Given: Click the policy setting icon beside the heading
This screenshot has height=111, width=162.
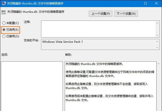Looking at the screenshot, I should [4, 12].
